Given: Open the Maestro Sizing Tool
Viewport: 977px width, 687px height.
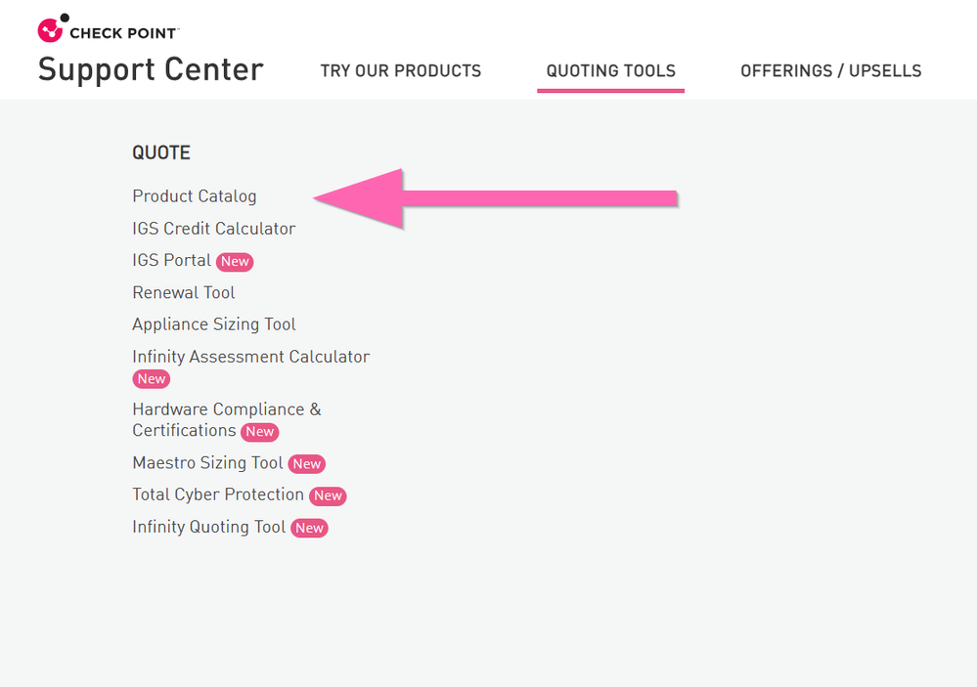Looking at the screenshot, I should click(207, 463).
